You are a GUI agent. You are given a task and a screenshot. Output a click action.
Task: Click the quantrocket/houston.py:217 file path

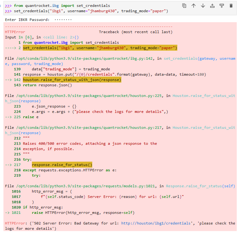(89, 128)
